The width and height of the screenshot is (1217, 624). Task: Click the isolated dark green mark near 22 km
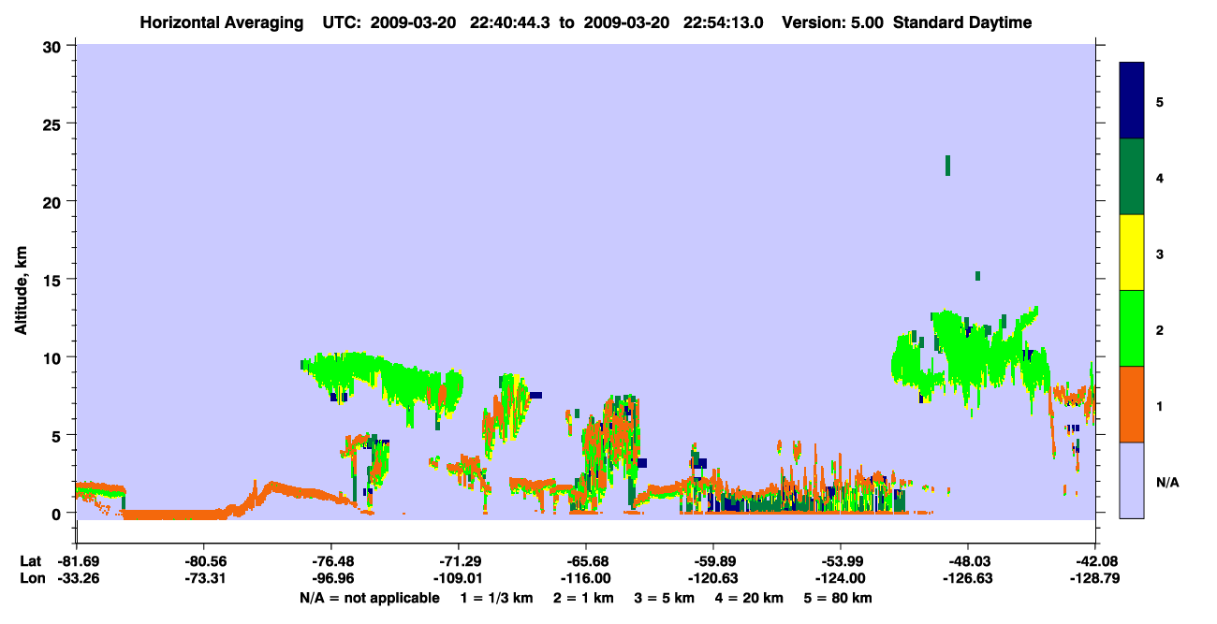947,166
